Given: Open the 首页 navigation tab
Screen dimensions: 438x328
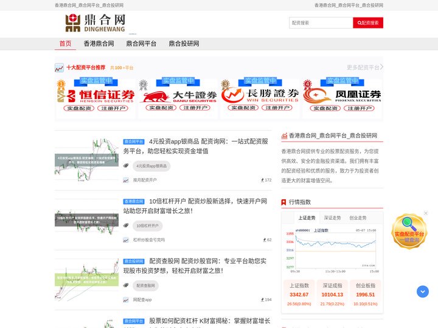Looking at the screenshot, I should coord(65,44).
